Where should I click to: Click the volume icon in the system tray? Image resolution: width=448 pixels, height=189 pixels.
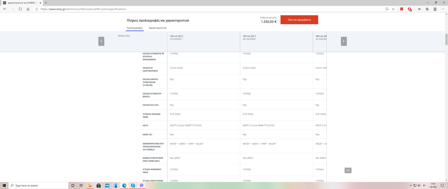pos(419,186)
